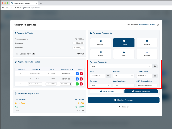Confirm installment 03 with green check icon
This screenshot has width=172, height=129.
coord(77,84)
